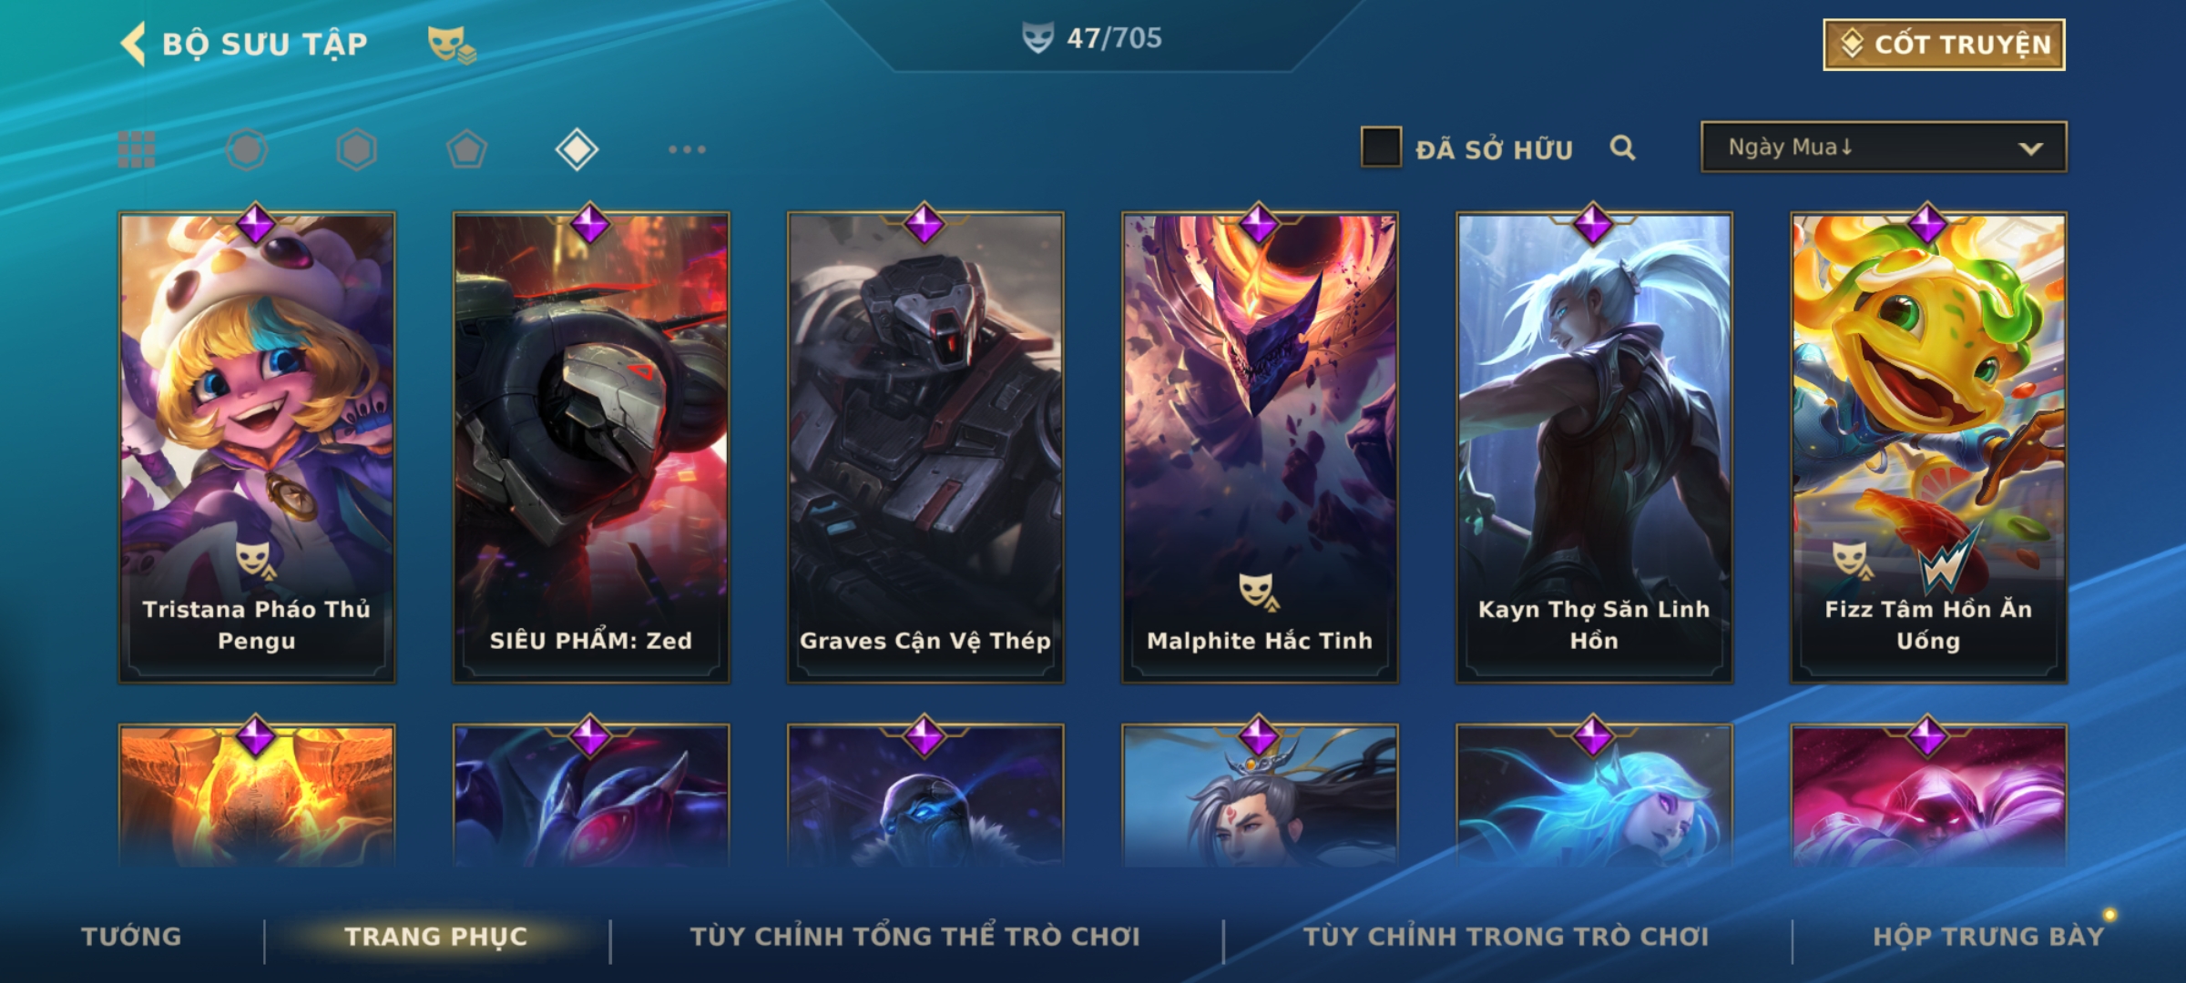Open the Tùy Chỉnh Trong Trò Chơi tab
Viewport: 2186px width, 983px height.
(1506, 937)
